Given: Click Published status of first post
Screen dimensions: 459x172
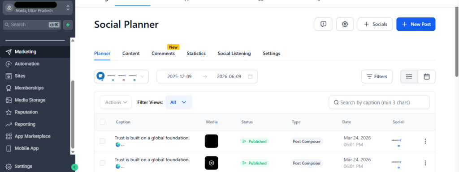Looking at the screenshot, I should [255, 141].
